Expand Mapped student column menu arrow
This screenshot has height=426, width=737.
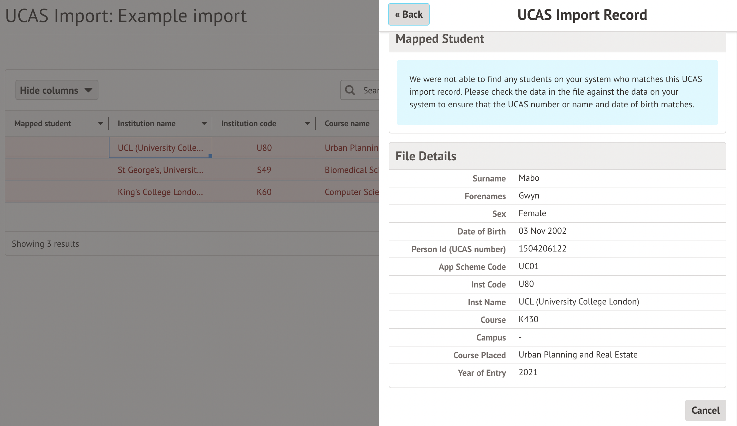[101, 124]
